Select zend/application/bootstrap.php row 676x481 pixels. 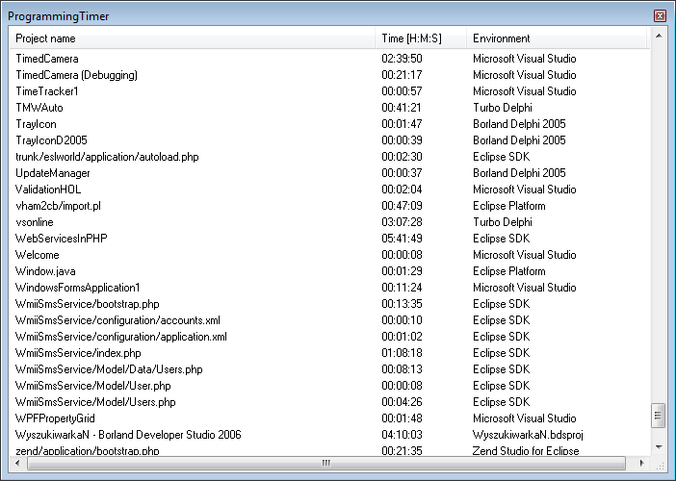[329, 450]
